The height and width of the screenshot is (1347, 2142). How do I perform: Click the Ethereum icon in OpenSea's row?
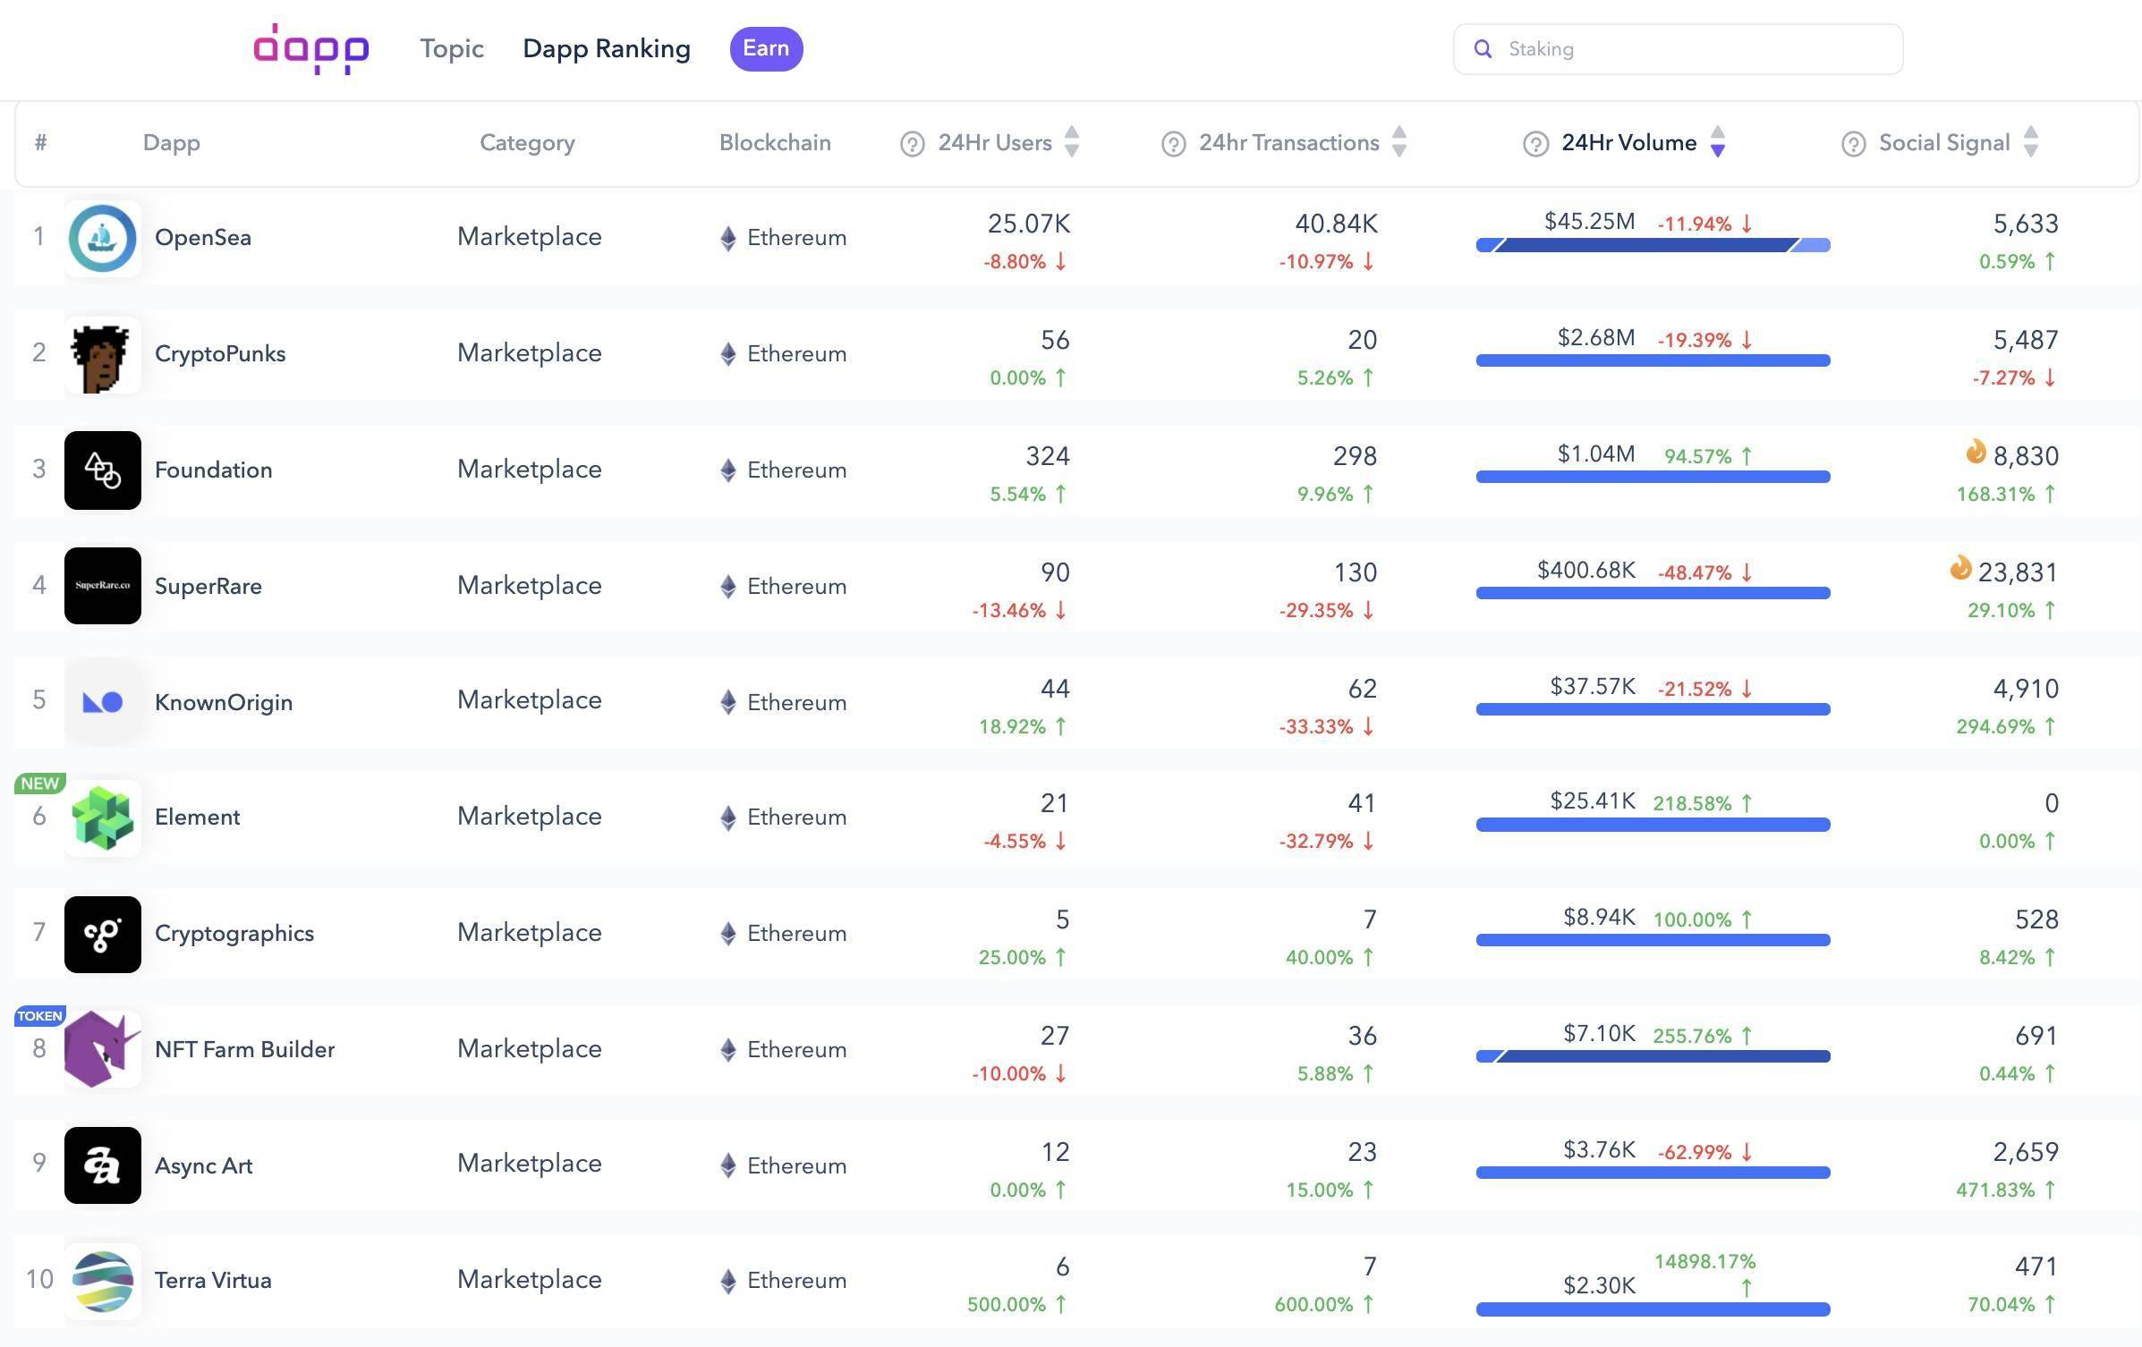(x=728, y=237)
